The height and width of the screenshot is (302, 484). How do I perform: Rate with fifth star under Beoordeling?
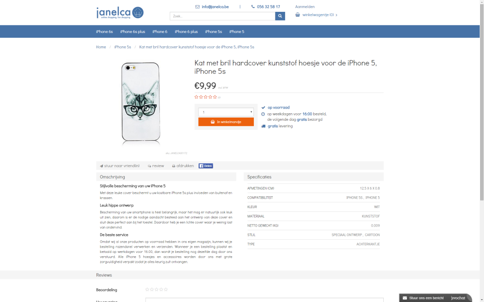tap(166, 289)
